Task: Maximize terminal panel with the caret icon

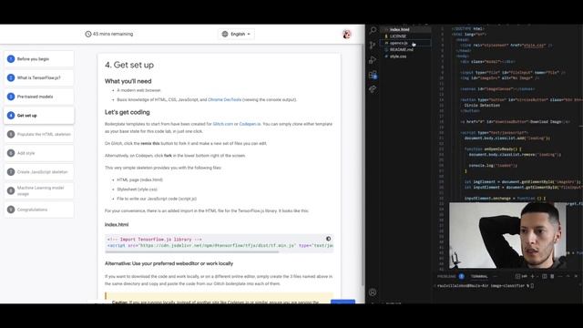Action: (x=568, y=276)
